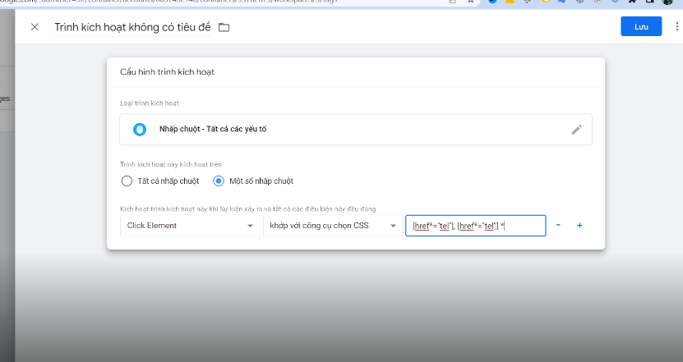Click the 'Nhấp chuột - Tất cả các yếu tố' trigger type row
683x362 pixels.
click(x=356, y=129)
